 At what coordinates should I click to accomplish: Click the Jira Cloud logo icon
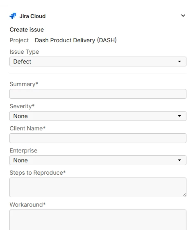pos(13,16)
